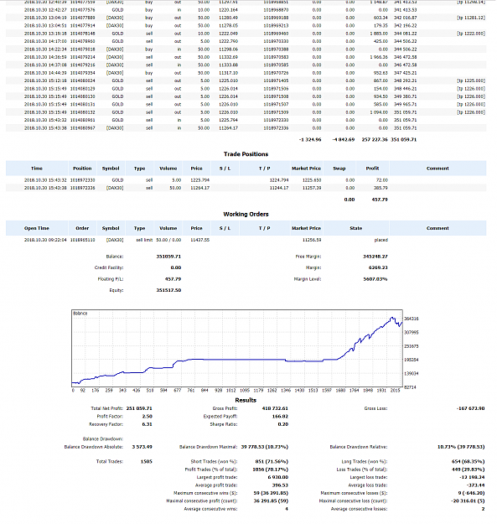Screen dimensions: 497x524
Task: Click the 'Margin Level:' label
Action: point(308,279)
